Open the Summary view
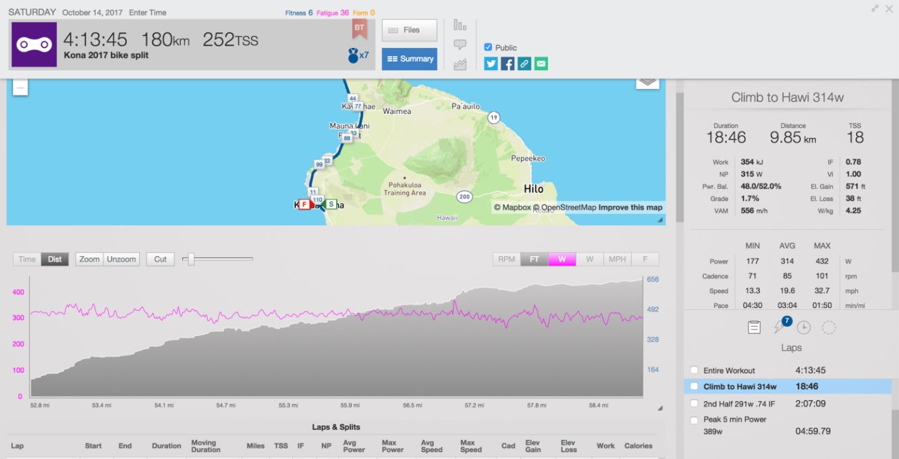This screenshot has width=899, height=459. [410, 59]
